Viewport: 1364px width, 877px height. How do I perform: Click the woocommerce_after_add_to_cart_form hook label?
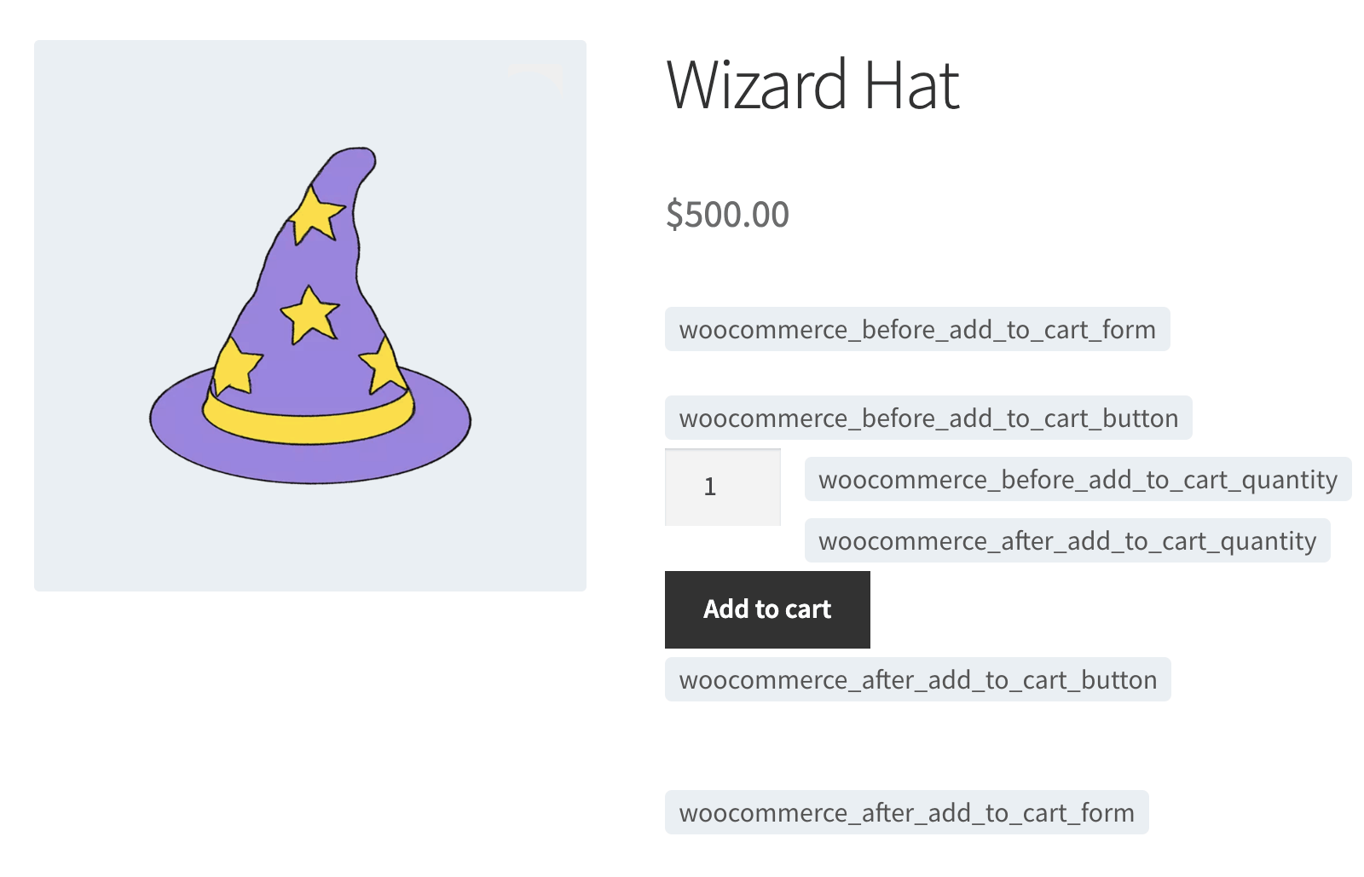point(907,812)
